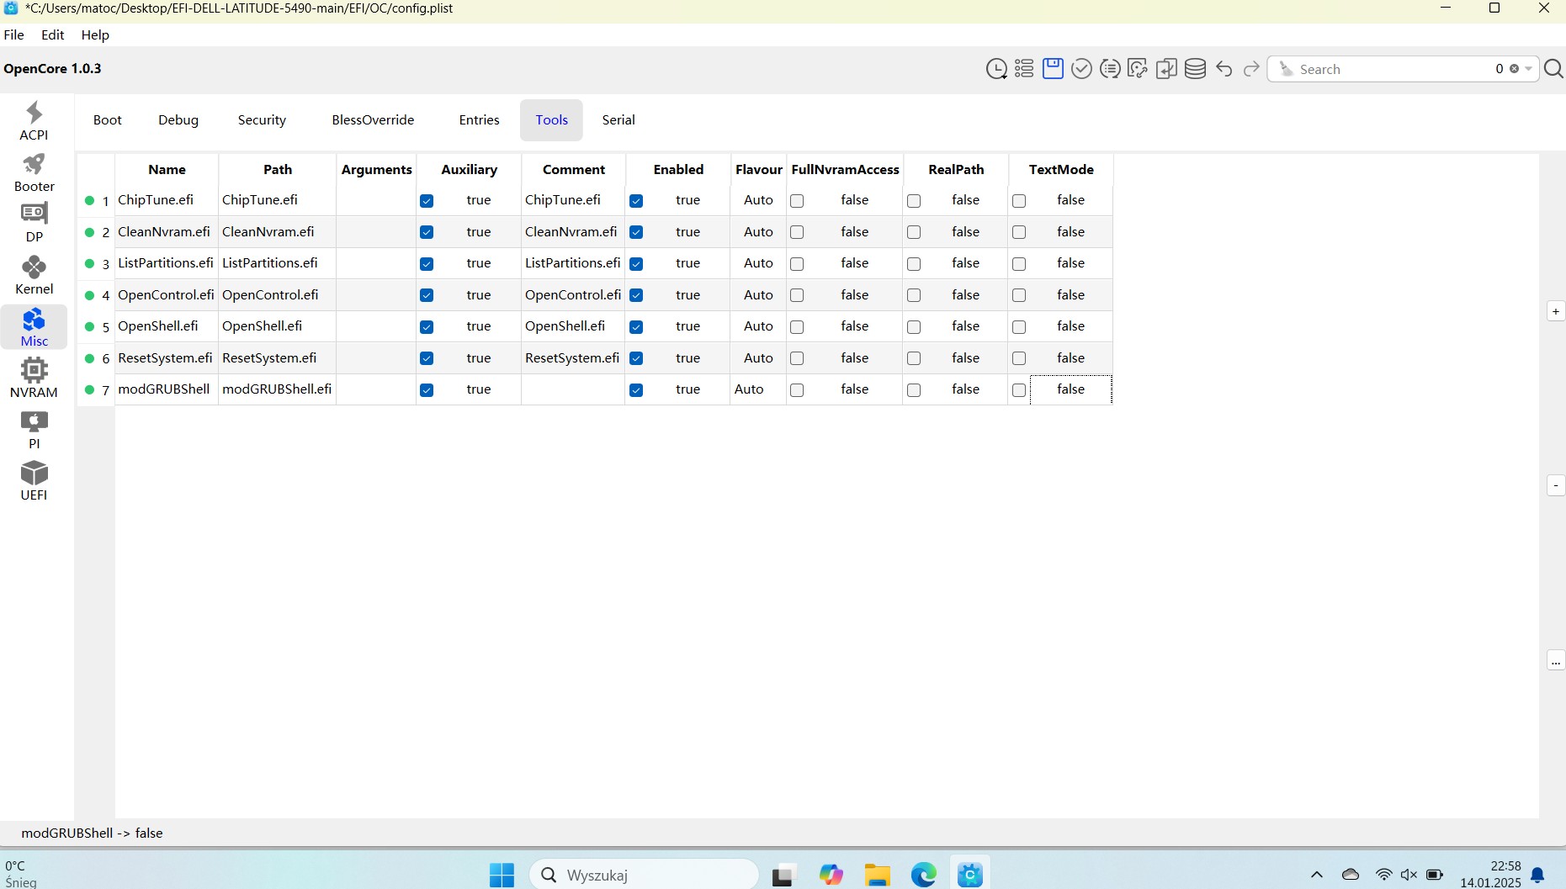Open the database stack toolbar icon
1566x889 pixels.
1195,69
